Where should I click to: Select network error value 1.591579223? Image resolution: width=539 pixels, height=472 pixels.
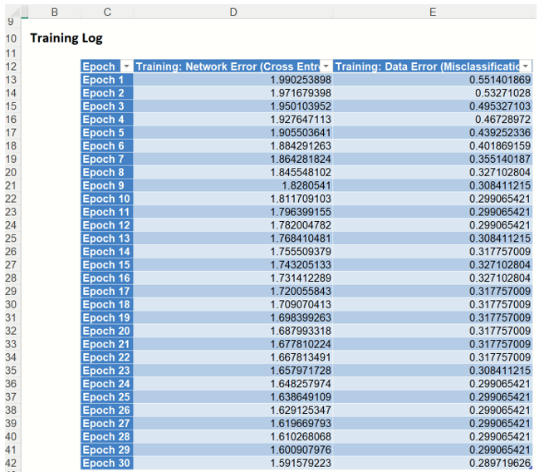pos(233,463)
